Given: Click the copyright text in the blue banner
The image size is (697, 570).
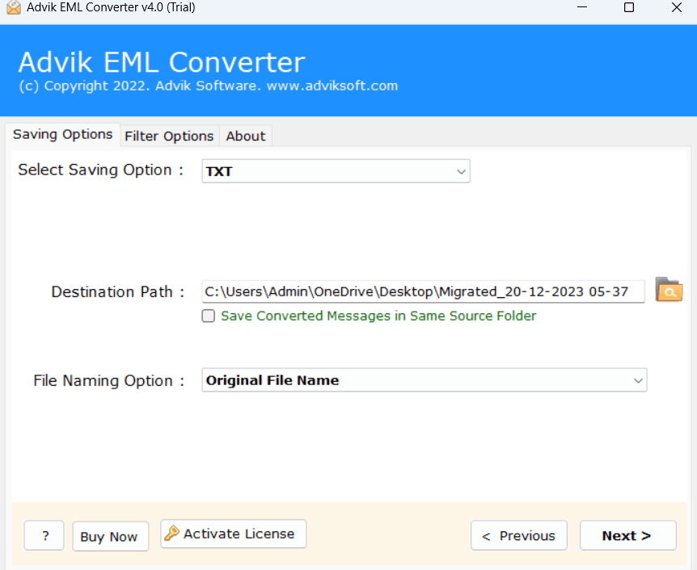Looking at the screenshot, I should [208, 86].
